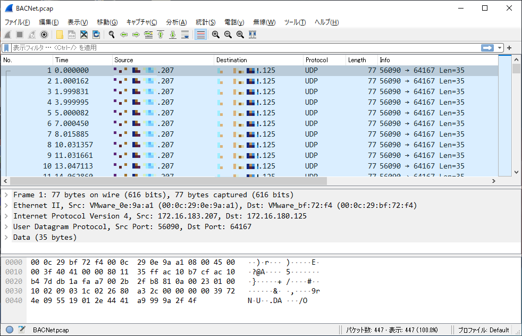Open the 無線(W) menu
Image resolution: width=522 pixels, height=336 pixels.
pyautogui.click(x=264, y=22)
